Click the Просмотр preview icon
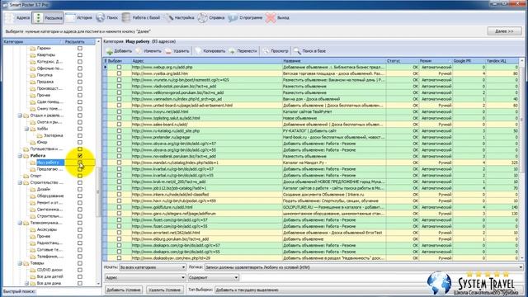The image size is (528, 297). click(266, 51)
